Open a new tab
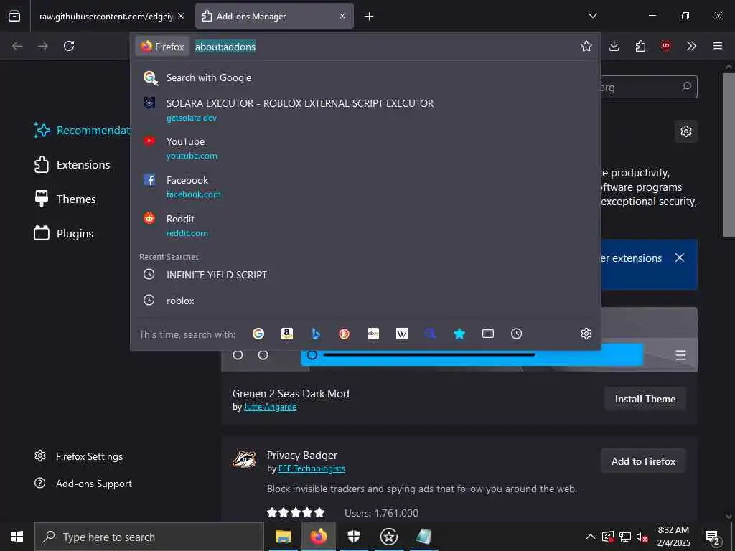735x551 pixels. tap(370, 17)
